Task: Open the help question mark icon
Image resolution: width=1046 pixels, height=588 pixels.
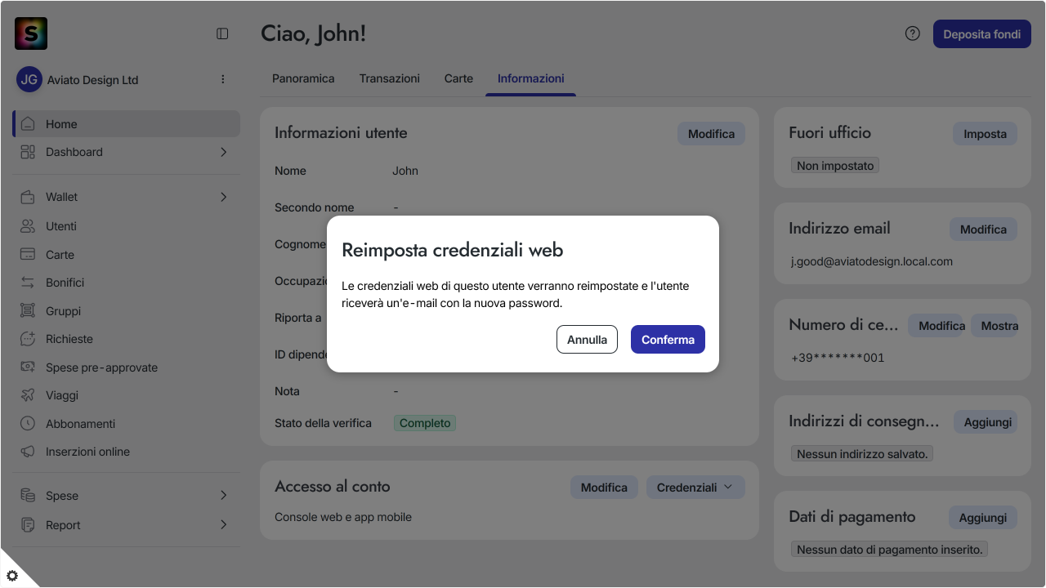Action: (x=913, y=33)
